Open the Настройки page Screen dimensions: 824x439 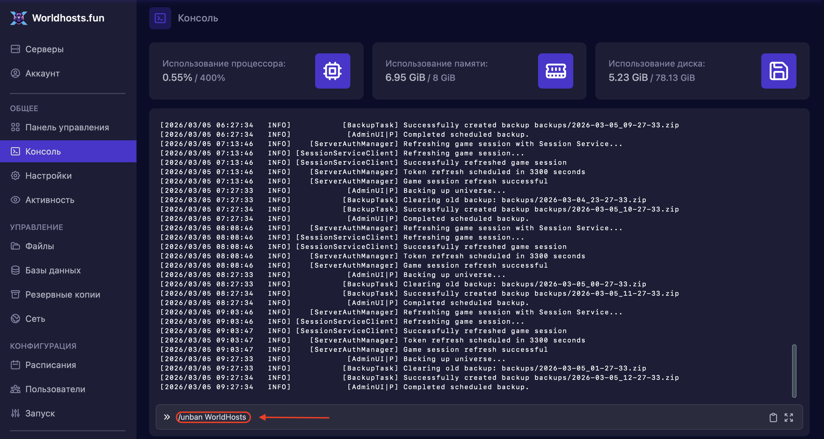48,175
